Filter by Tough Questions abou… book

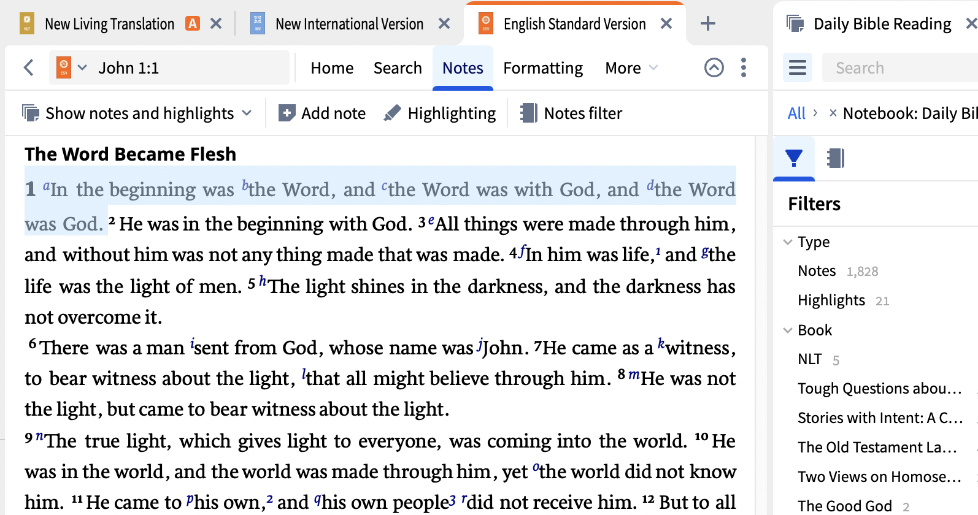tap(880, 389)
